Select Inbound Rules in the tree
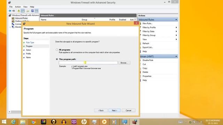 pos(21,18)
